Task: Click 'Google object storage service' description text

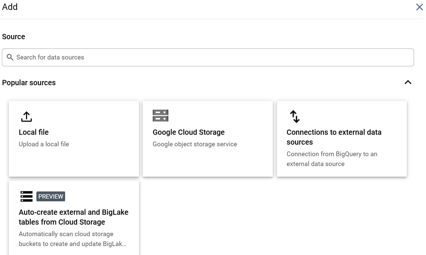Action: pos(195,144)
